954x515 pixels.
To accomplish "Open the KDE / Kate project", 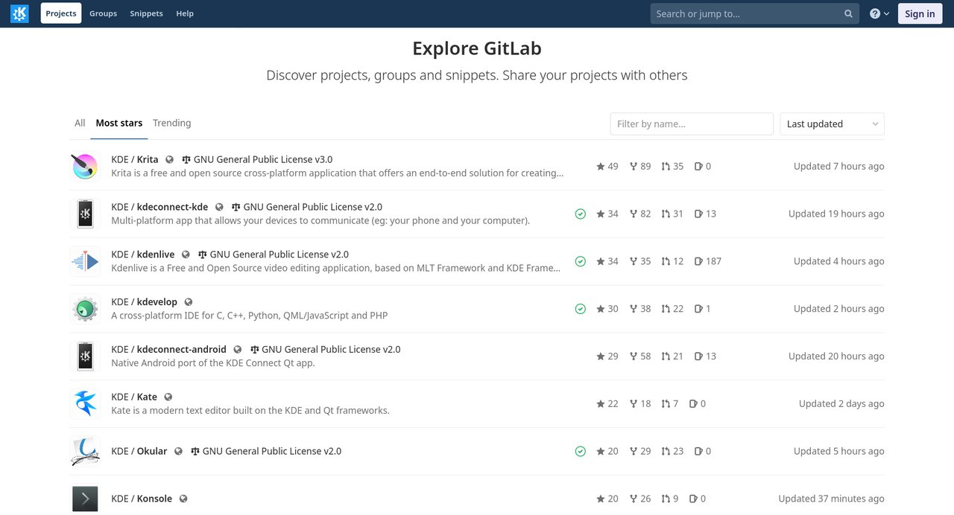I will coord(134,397).
